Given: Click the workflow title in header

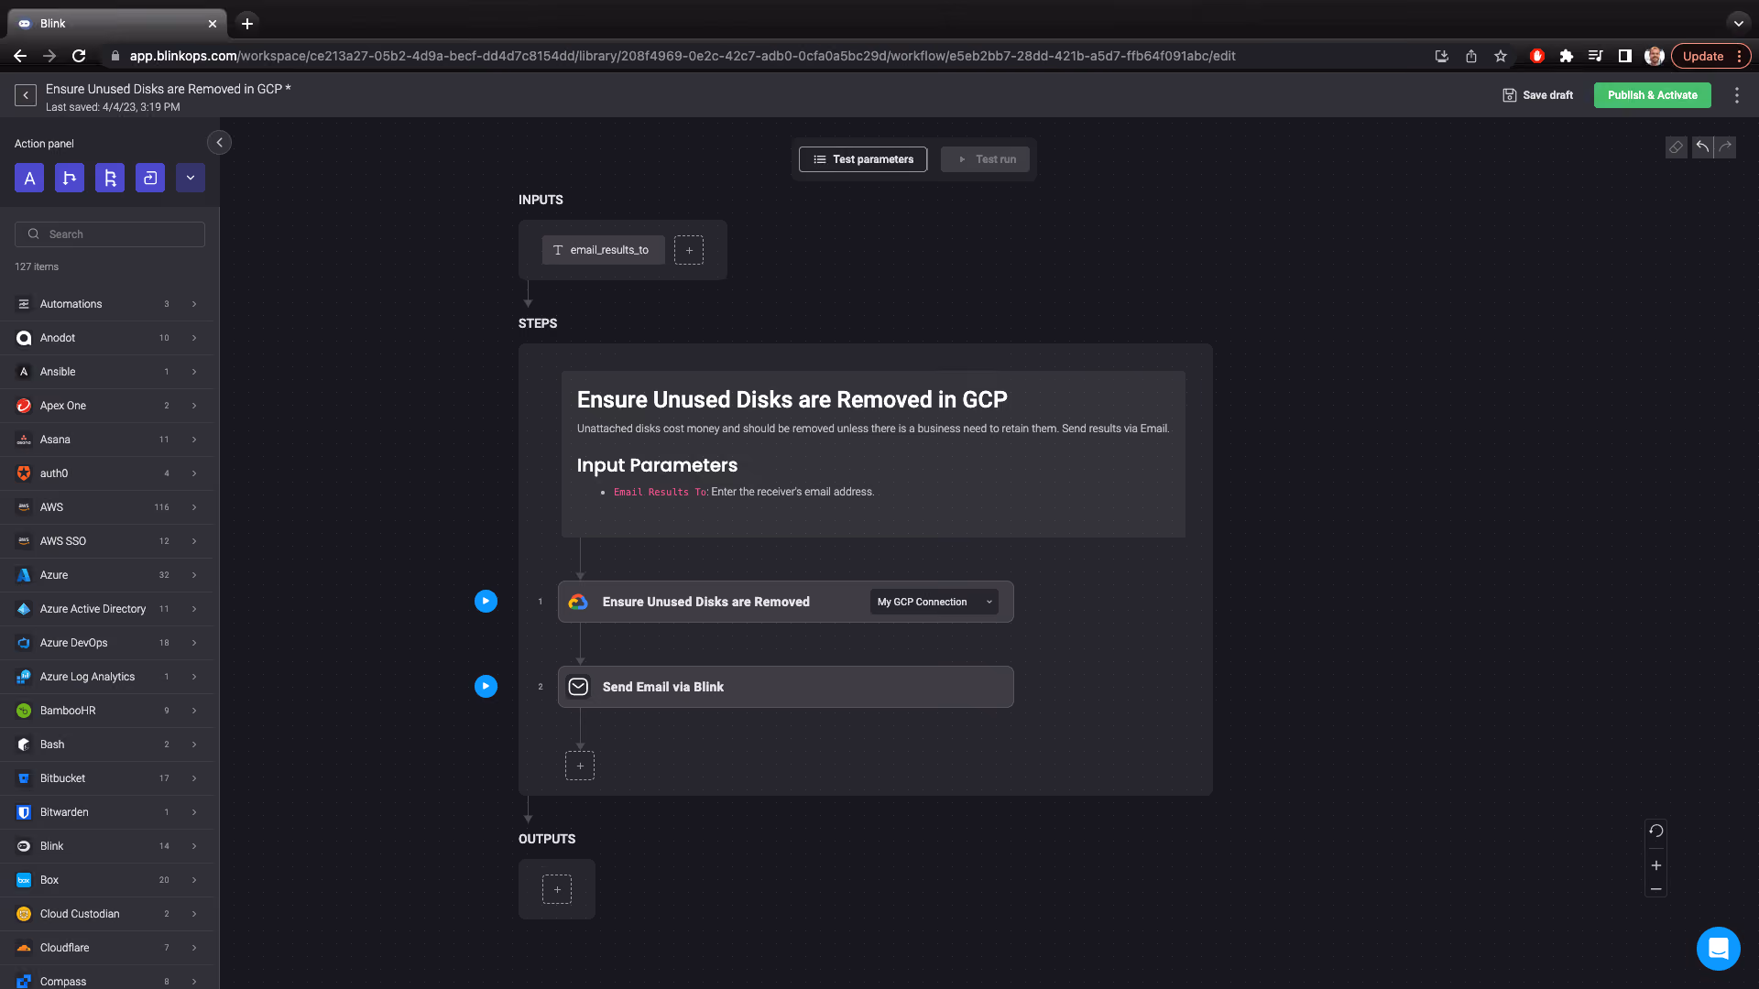Looking at the screenshot, I should pos(168,89).
